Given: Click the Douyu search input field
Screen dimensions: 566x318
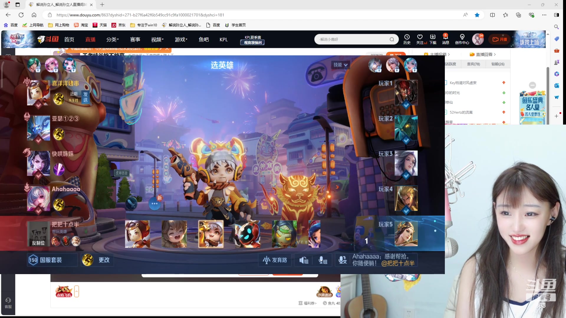Looking at the screenshot, I should point(352,39).
